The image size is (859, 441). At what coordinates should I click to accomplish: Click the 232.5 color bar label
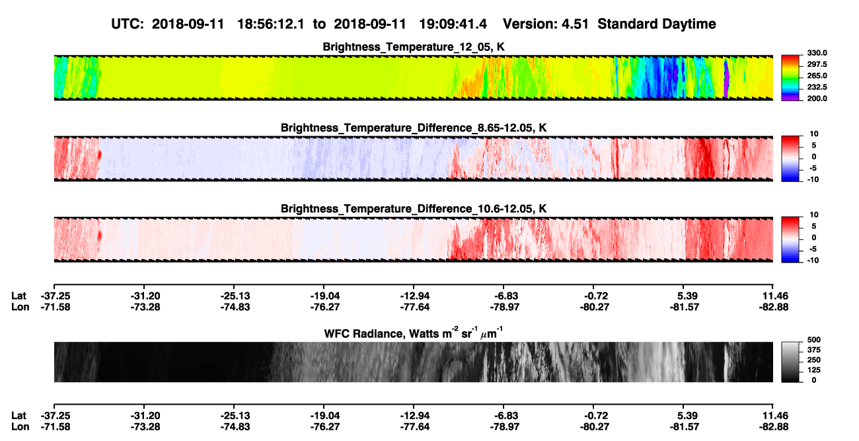tap(817, 87)
